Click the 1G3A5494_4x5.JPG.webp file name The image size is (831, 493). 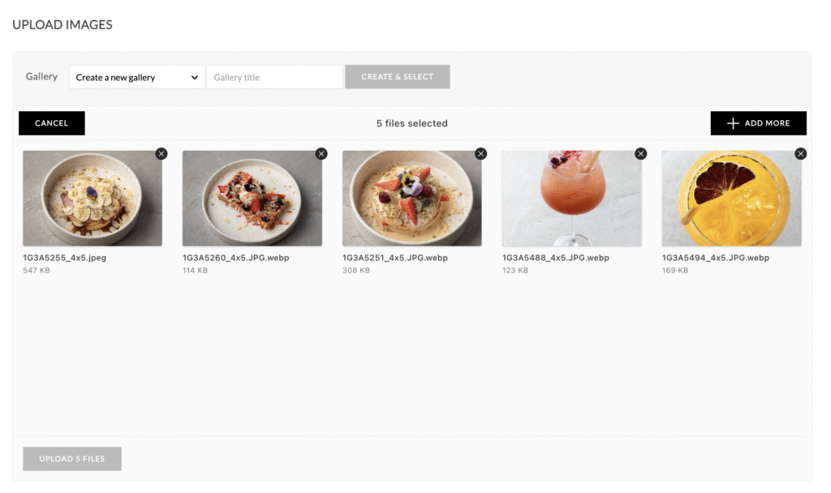coord(716,258)
